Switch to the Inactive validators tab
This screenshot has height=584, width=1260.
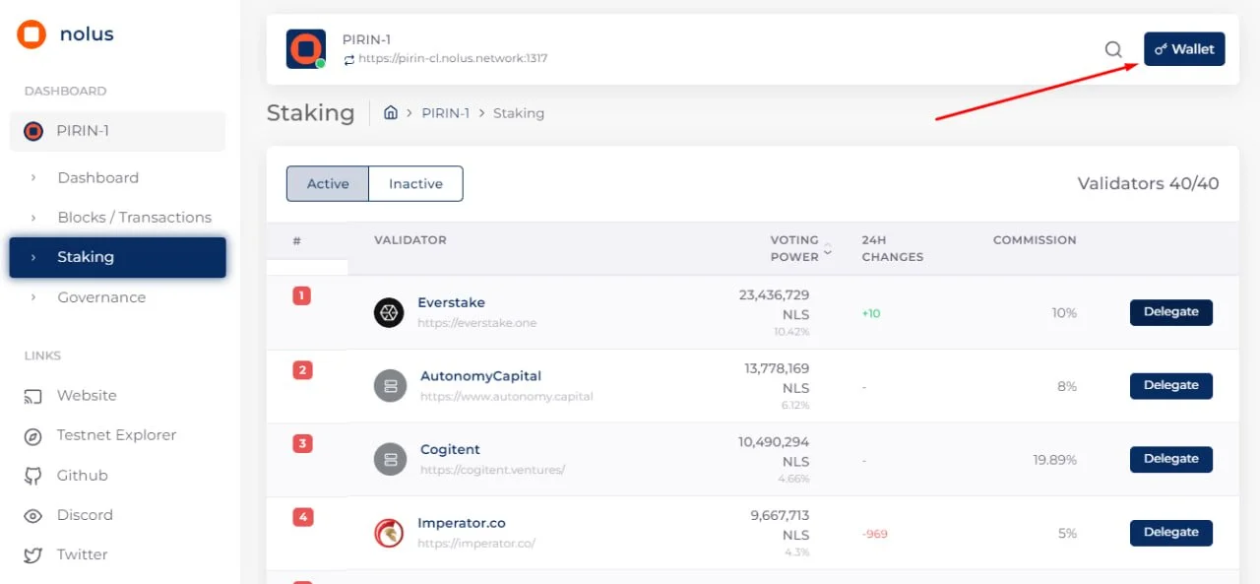point(414,183)
